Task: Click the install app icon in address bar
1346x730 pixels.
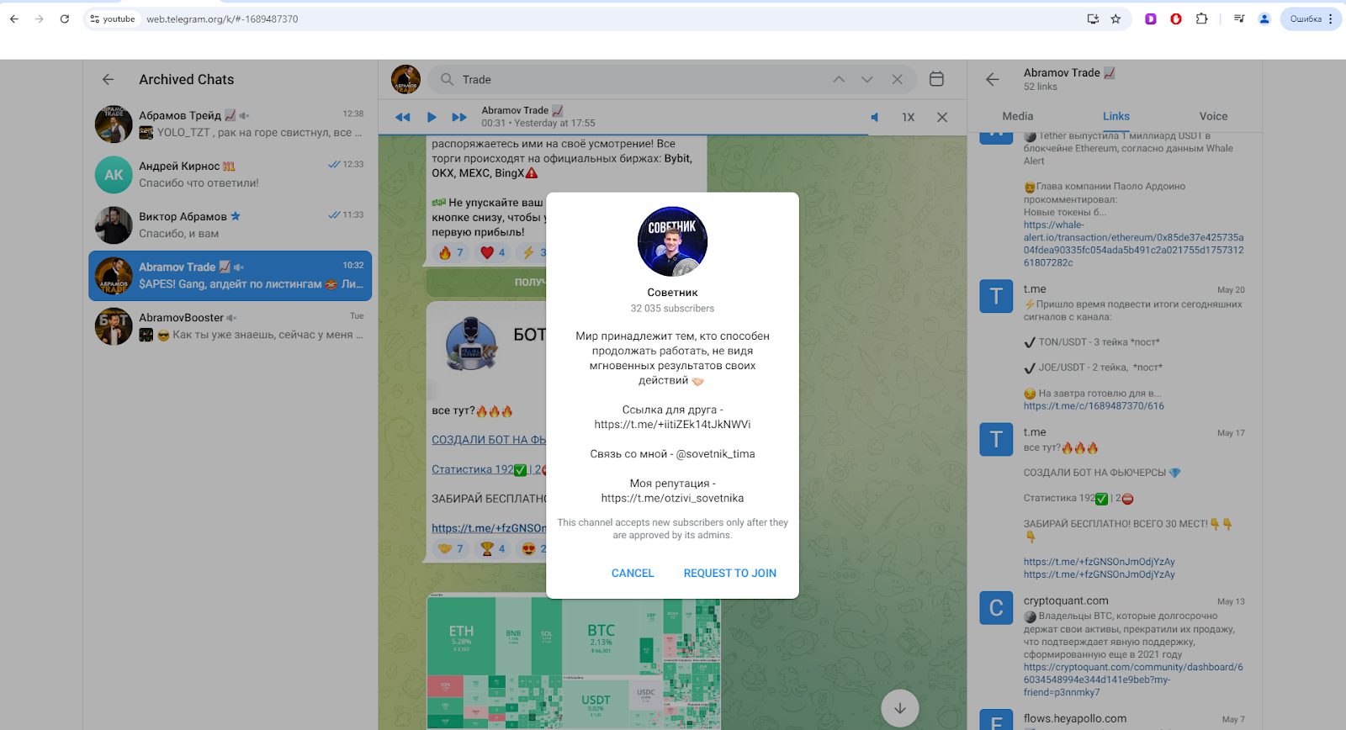Action: click(1093, 19)
